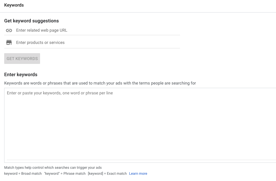Open the Learn more link about match types
This screenshot has height=181, width=276.
coord(138,174)
